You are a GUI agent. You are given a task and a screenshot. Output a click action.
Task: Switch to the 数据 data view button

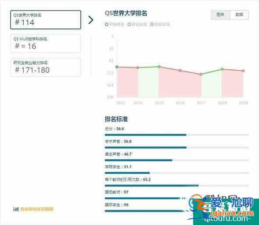(x=239, y=15)
